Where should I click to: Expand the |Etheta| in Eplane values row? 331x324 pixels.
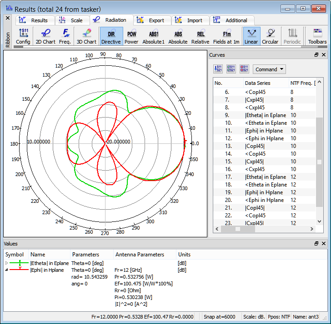click(x=6, y=263)
